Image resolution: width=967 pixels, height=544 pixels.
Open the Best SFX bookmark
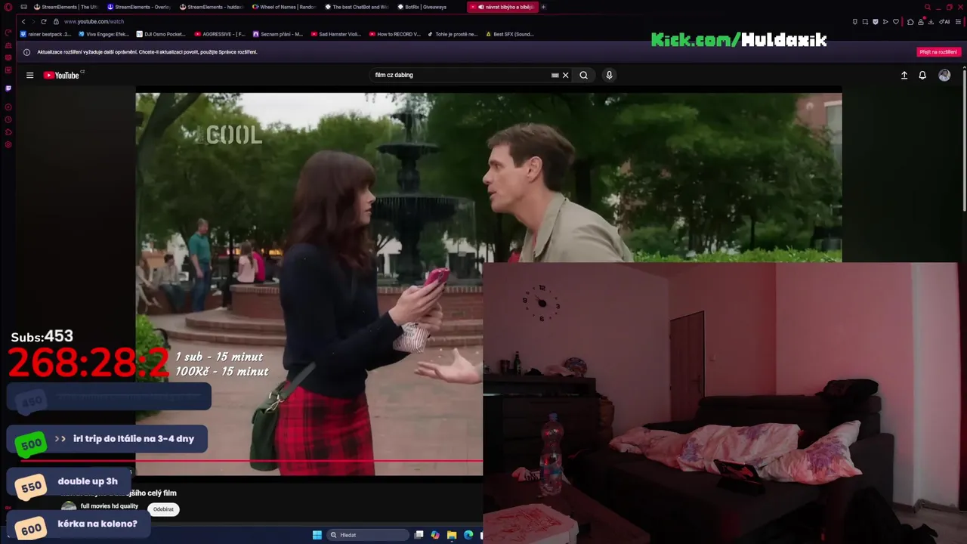[510, 34]
